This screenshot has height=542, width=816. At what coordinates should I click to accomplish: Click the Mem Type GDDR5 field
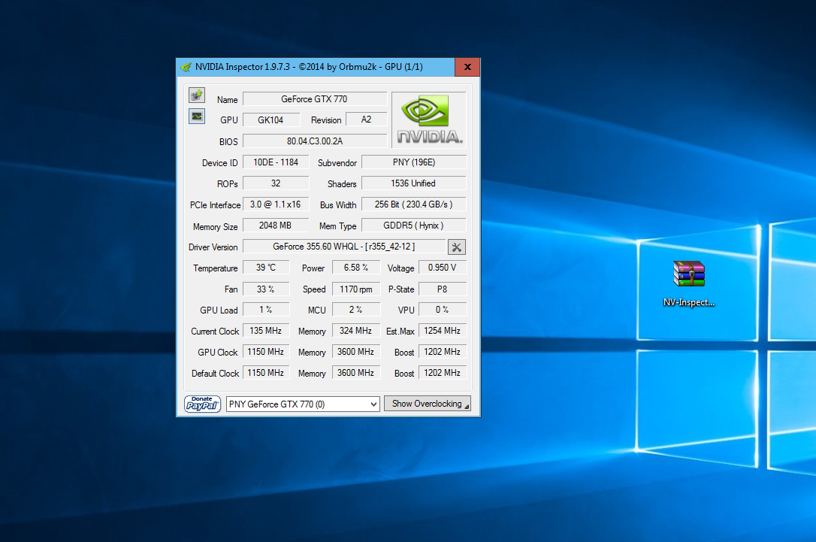[x=413, y=226]
